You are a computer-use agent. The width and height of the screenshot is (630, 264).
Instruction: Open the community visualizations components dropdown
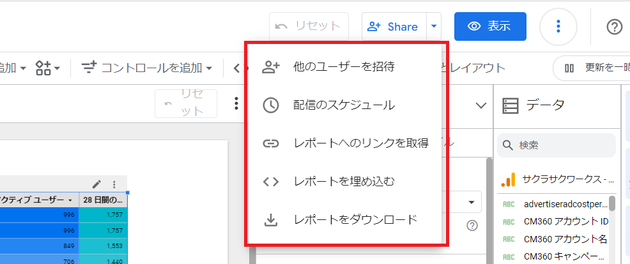click(48, 68)
